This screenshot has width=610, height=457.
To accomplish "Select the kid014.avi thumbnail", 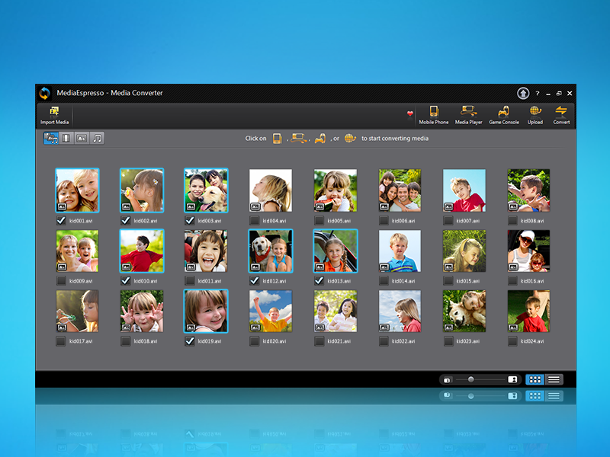I will (x=400, y=251).
